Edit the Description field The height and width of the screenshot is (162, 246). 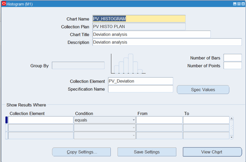coord(167,42)
